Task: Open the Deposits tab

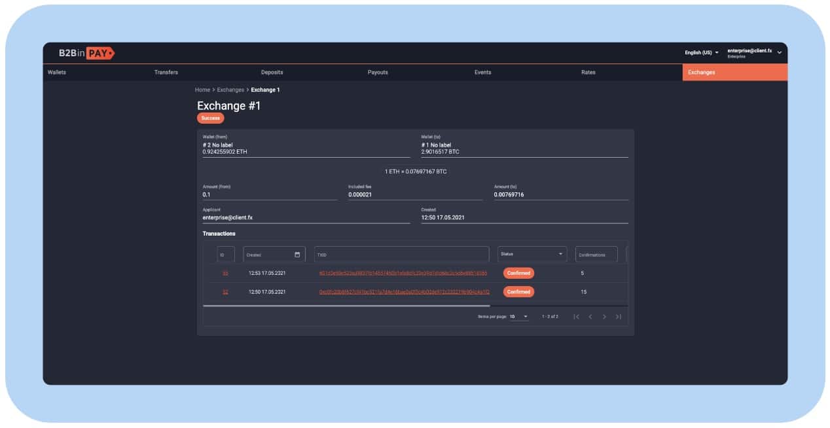Action: pos(272,73)
